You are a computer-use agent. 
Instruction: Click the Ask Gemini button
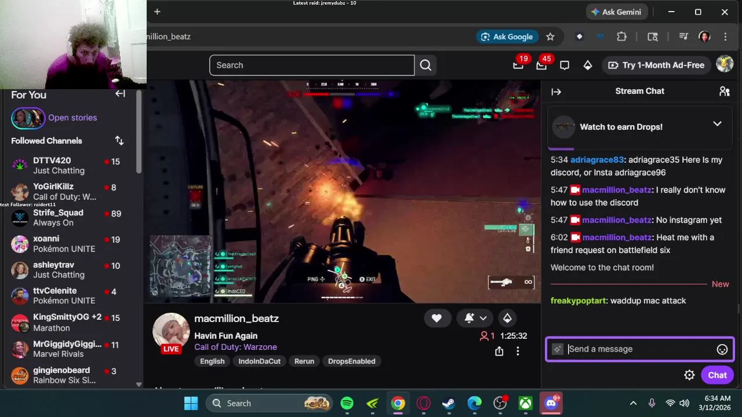616,12
